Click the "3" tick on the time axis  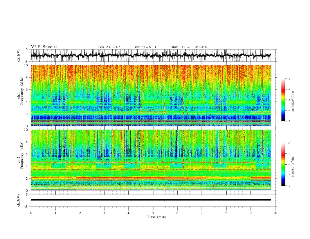(104, 213)
